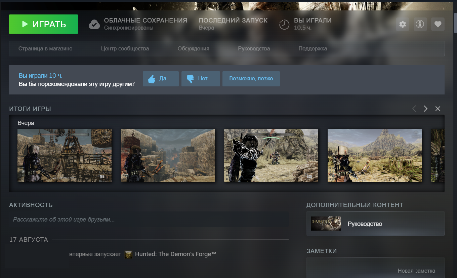
Task: Click the Вчера label in game summary
Action: (26, 123)
